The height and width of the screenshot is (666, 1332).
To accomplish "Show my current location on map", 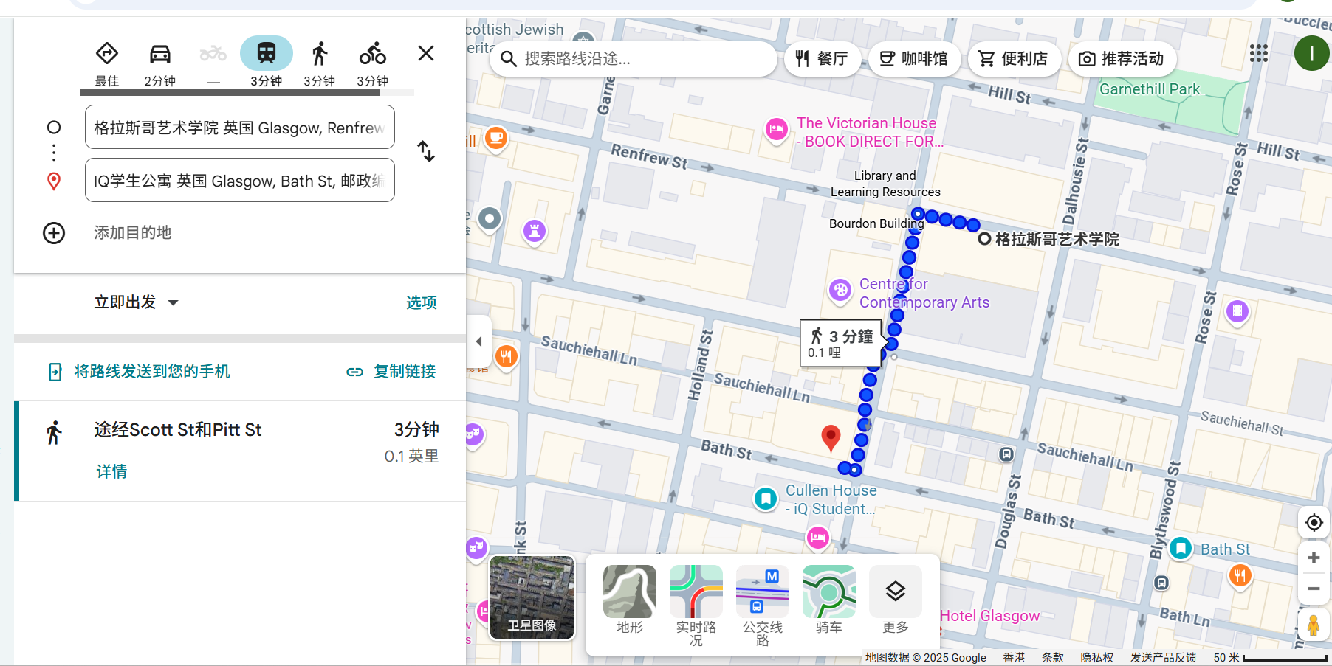I will coord(1314,522).
